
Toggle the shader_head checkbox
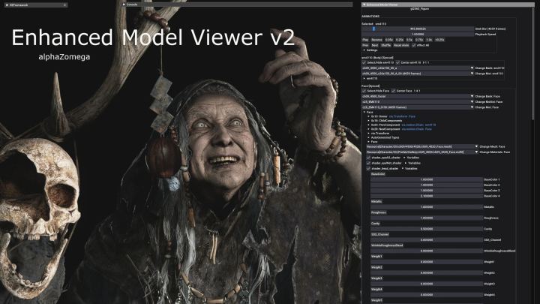(368, 169)
